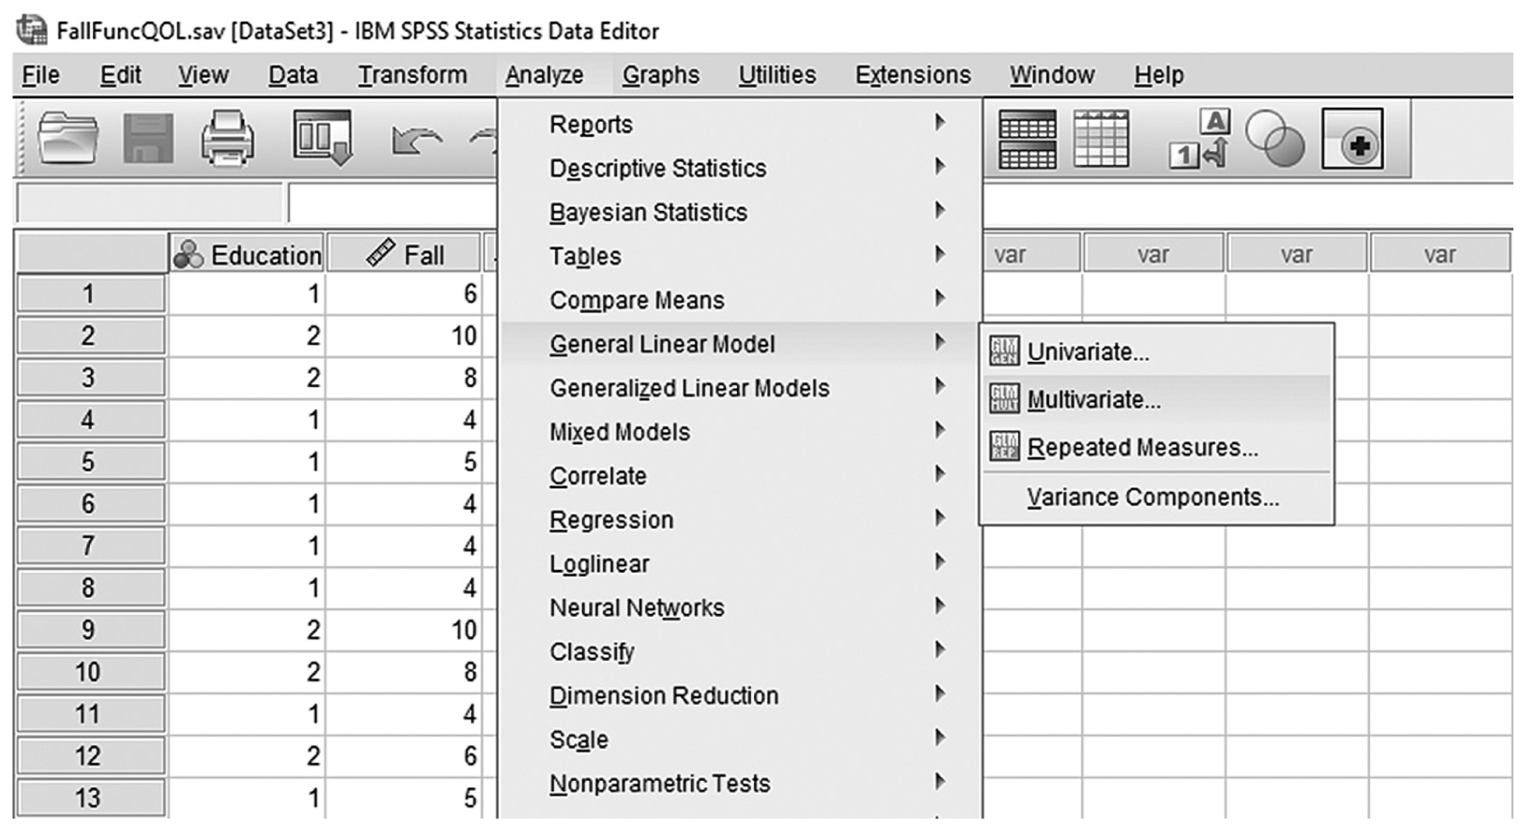Click the Weight Cases grid icon
The image size is (1534, 836).
[x=1101, y=139]
